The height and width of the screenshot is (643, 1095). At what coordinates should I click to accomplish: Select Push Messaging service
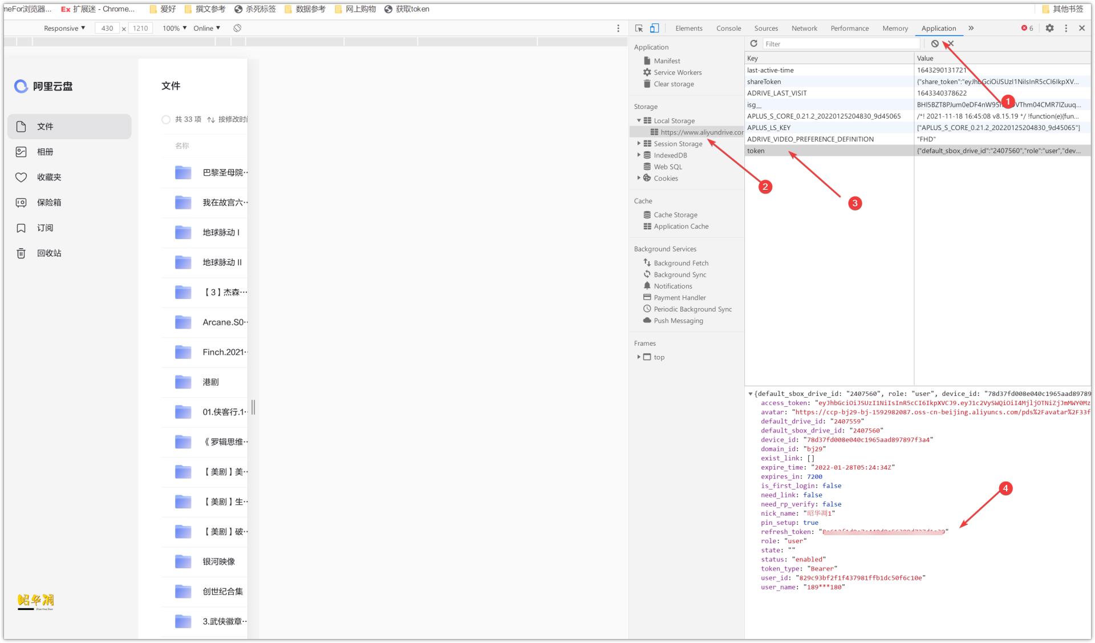[x=674, y=321]
